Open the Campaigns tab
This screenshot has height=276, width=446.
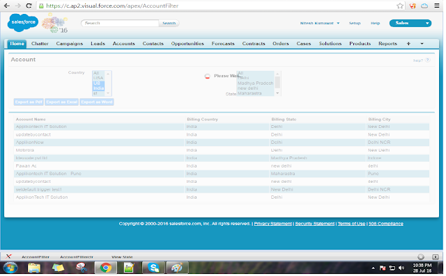point(69,43)
